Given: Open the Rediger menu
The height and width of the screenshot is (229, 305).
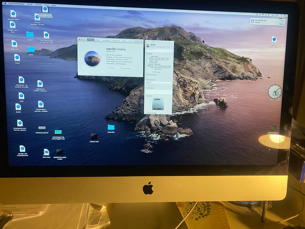Looking at the screenshot, I should [30, 4].
